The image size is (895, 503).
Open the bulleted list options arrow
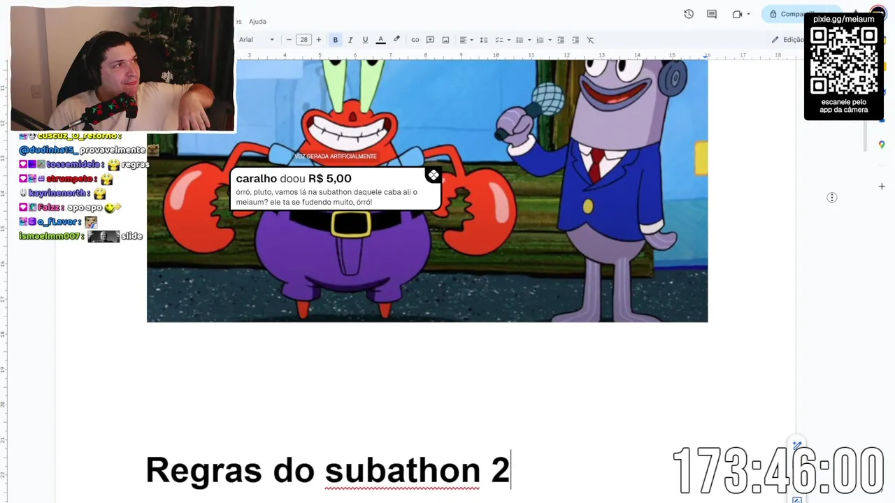[529, 40]
